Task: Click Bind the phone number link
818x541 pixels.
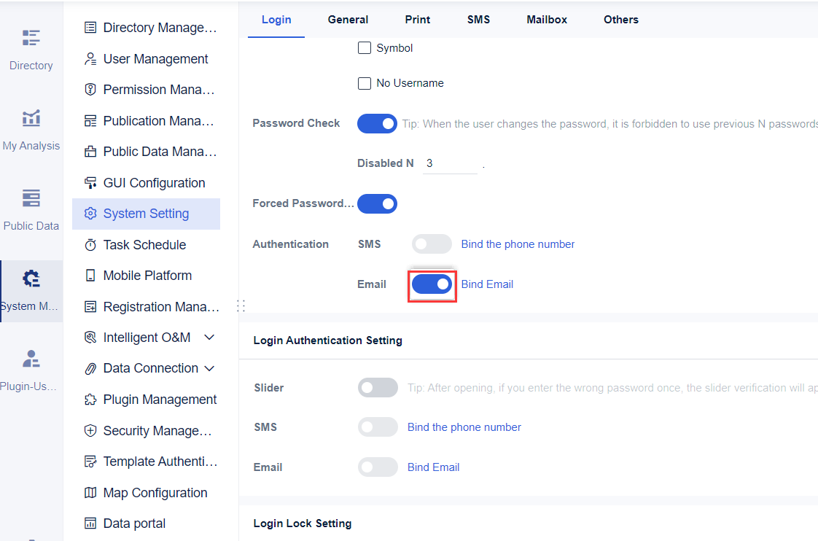Action: (518, 244)
